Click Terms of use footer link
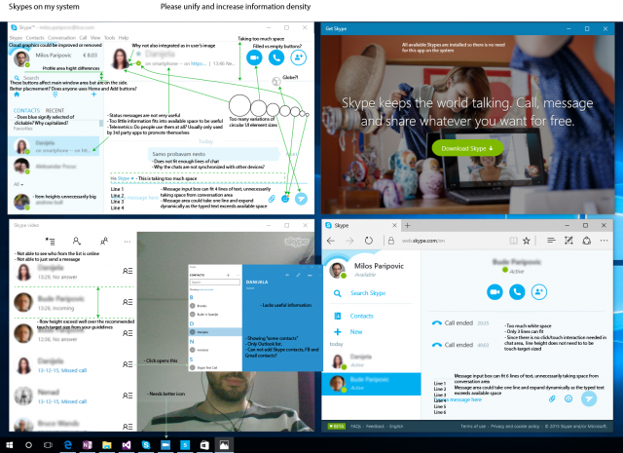Viewport: 623px width, 453px height. coord(473,427)
